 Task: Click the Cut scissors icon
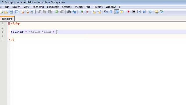[x=39, y=12]
